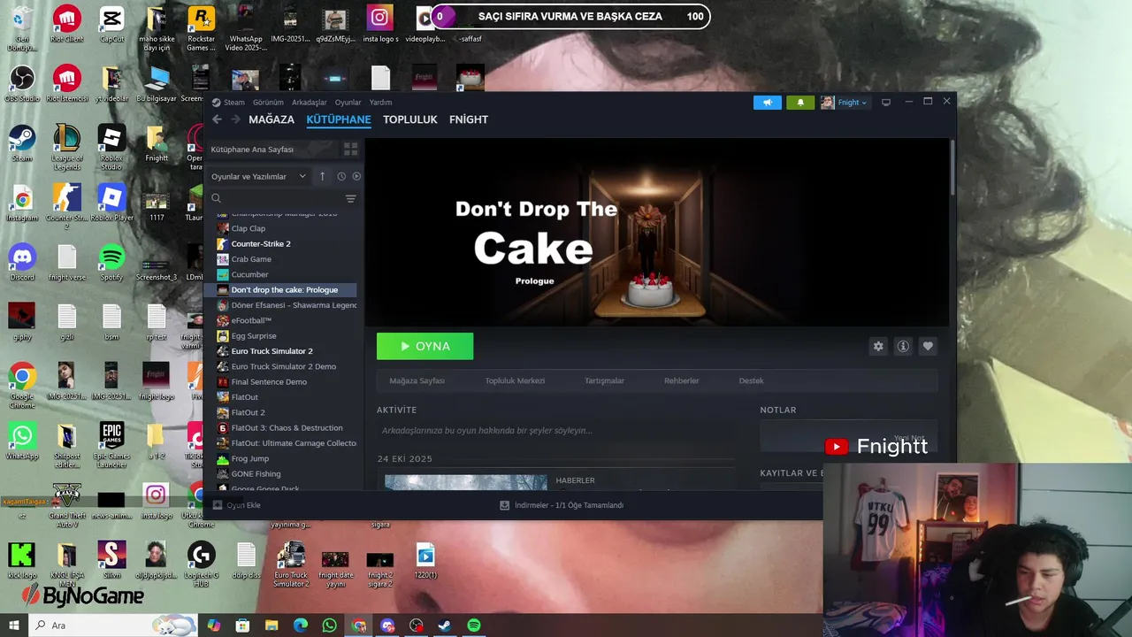Toggle the ready-to-play filter icon

(356, 176)
